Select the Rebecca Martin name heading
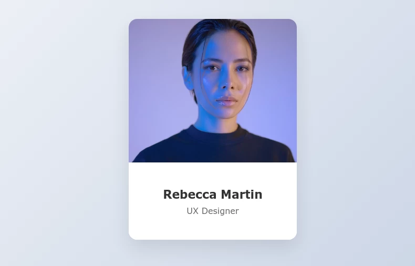415x266 pixels. coord(213,195)
